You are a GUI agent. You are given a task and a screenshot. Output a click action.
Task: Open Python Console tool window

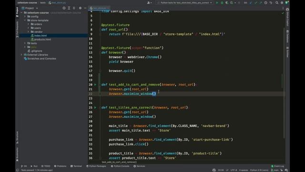coord(120,166)
